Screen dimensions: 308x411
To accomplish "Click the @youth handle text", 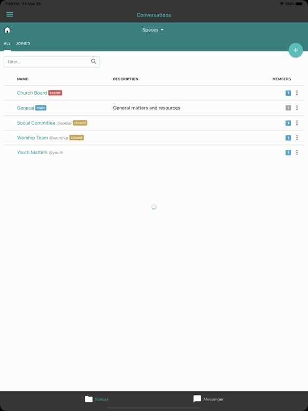I will [56, 153].
